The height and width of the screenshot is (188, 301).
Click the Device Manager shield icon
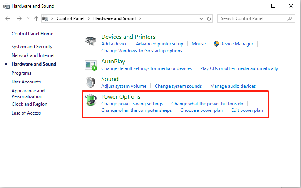216,44
